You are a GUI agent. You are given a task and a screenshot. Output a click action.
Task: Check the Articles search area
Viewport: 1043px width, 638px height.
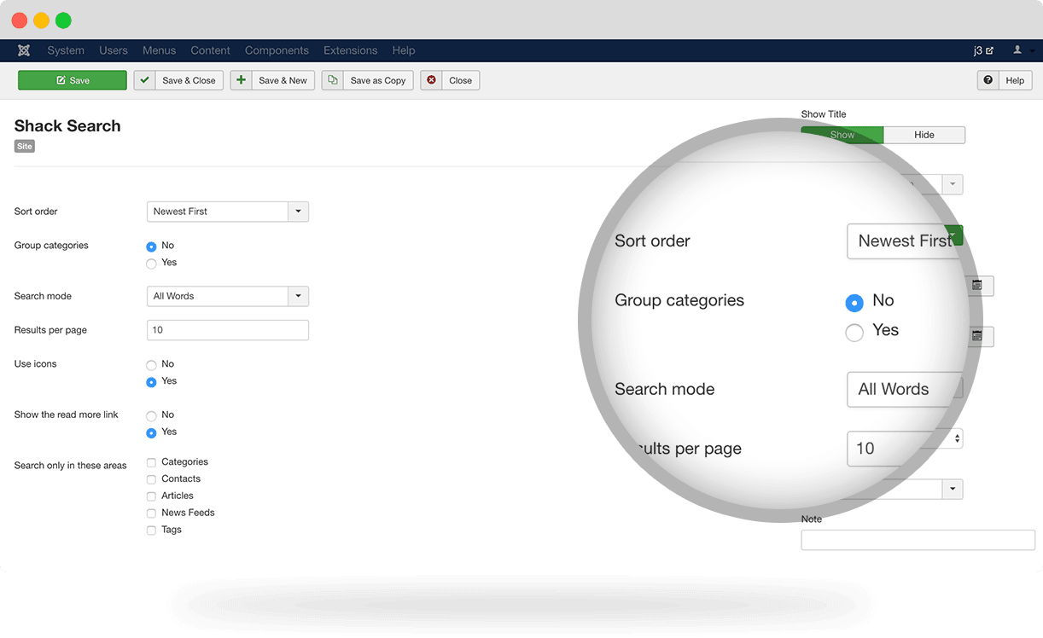[x=151, y=496]
